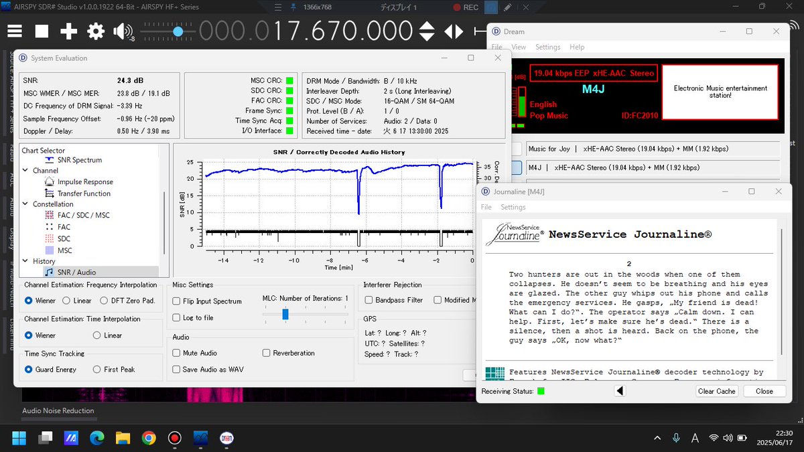The width and height of the screenshot is (804, 452).
Task: Check Mute Audio option
Action: coord(177,353)
